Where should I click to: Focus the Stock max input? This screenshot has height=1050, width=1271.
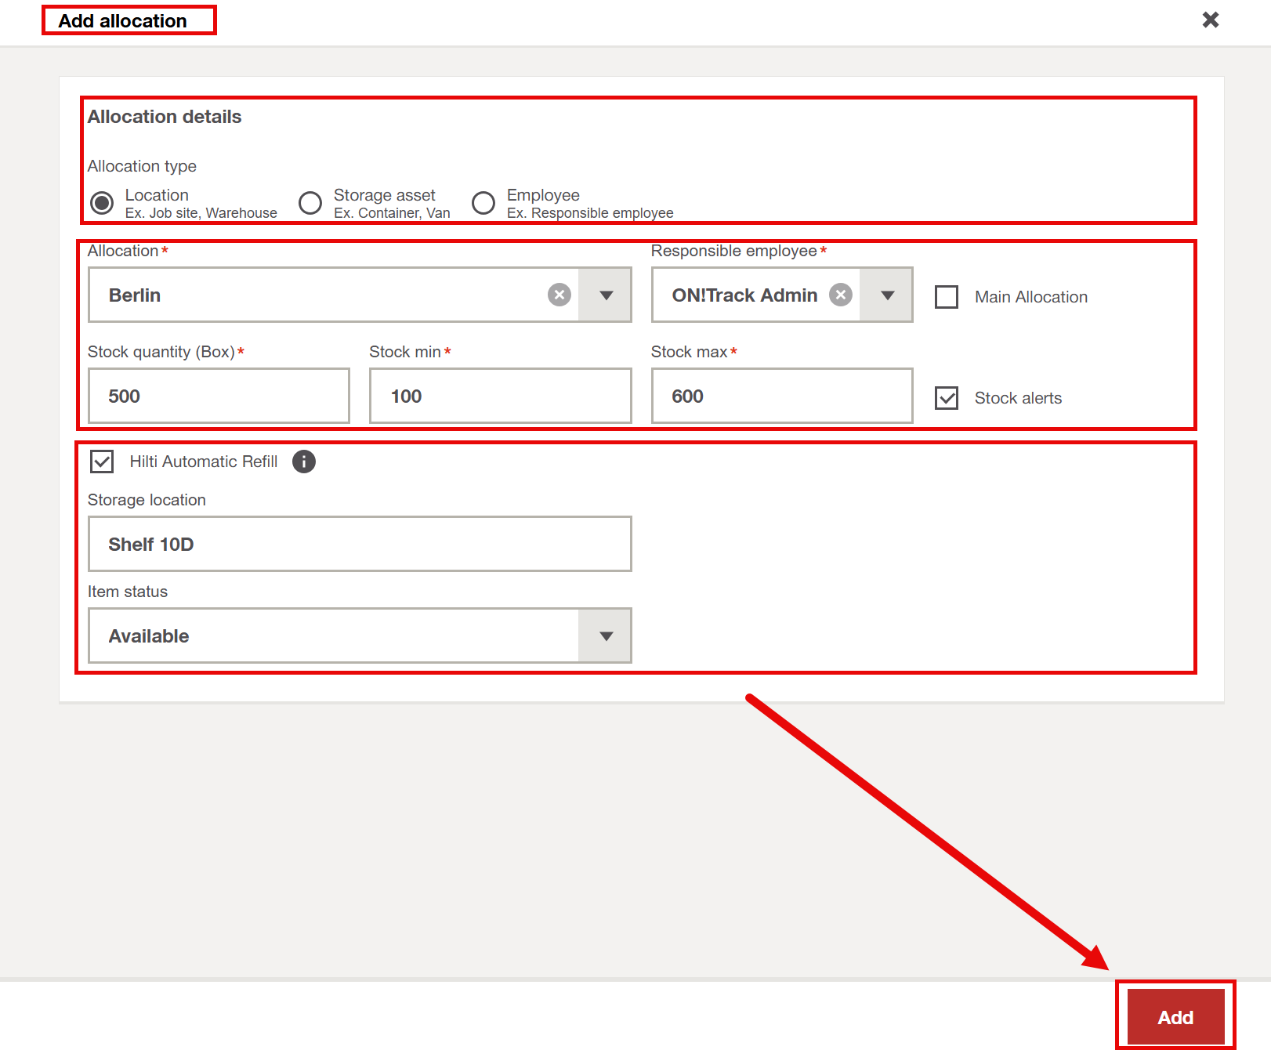click(781, 396)
